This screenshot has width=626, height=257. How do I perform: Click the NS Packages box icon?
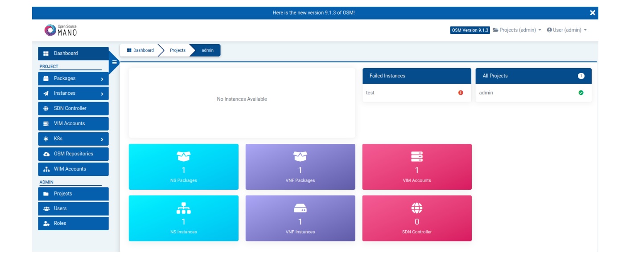(183, 156)
